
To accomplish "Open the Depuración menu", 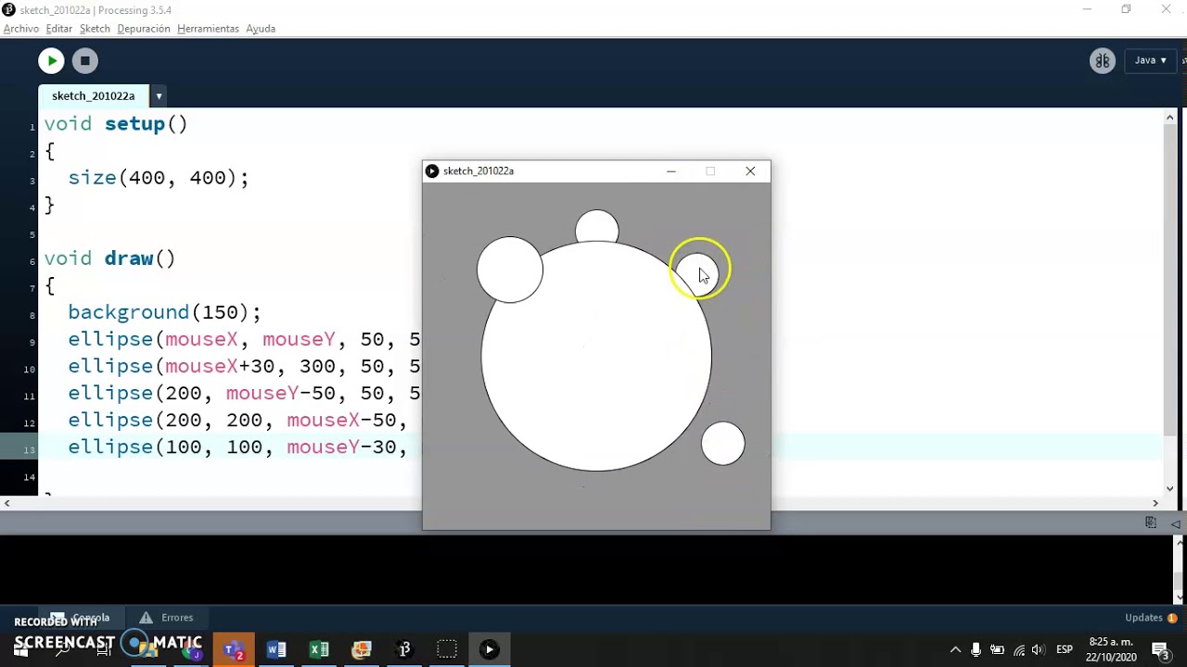I will (x=144, y=29).
